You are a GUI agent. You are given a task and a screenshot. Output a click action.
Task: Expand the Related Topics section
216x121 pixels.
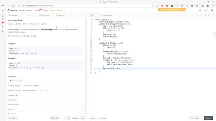tap(45, 100)
